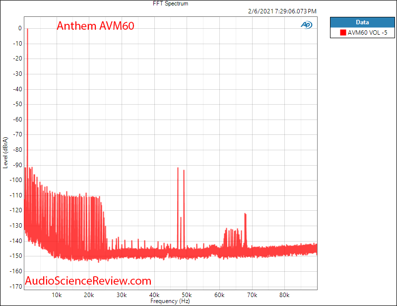Click the "Level (dBrA)" vertical axis label
397x306 pixels.
point(5,153)
